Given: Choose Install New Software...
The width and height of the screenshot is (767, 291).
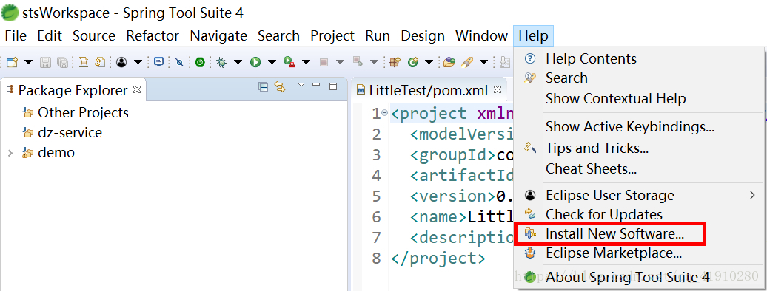Looking at the screenshot, I should 639,234.
